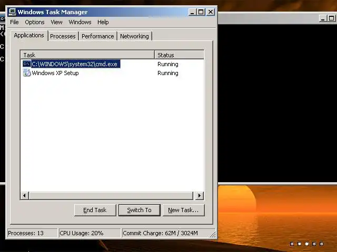Select the C:\WINDOWS\system32\cmd.exe task
The height and width of the screenshot is (252, 337).
(x=76, y=64)
